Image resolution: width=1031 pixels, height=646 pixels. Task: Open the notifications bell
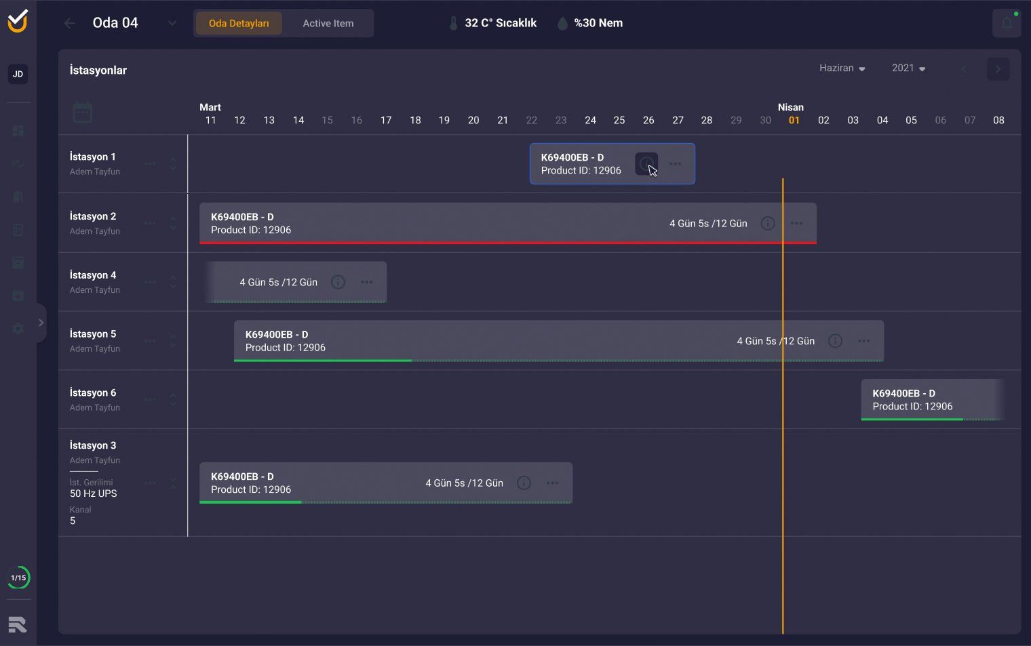coord(1007,23)
